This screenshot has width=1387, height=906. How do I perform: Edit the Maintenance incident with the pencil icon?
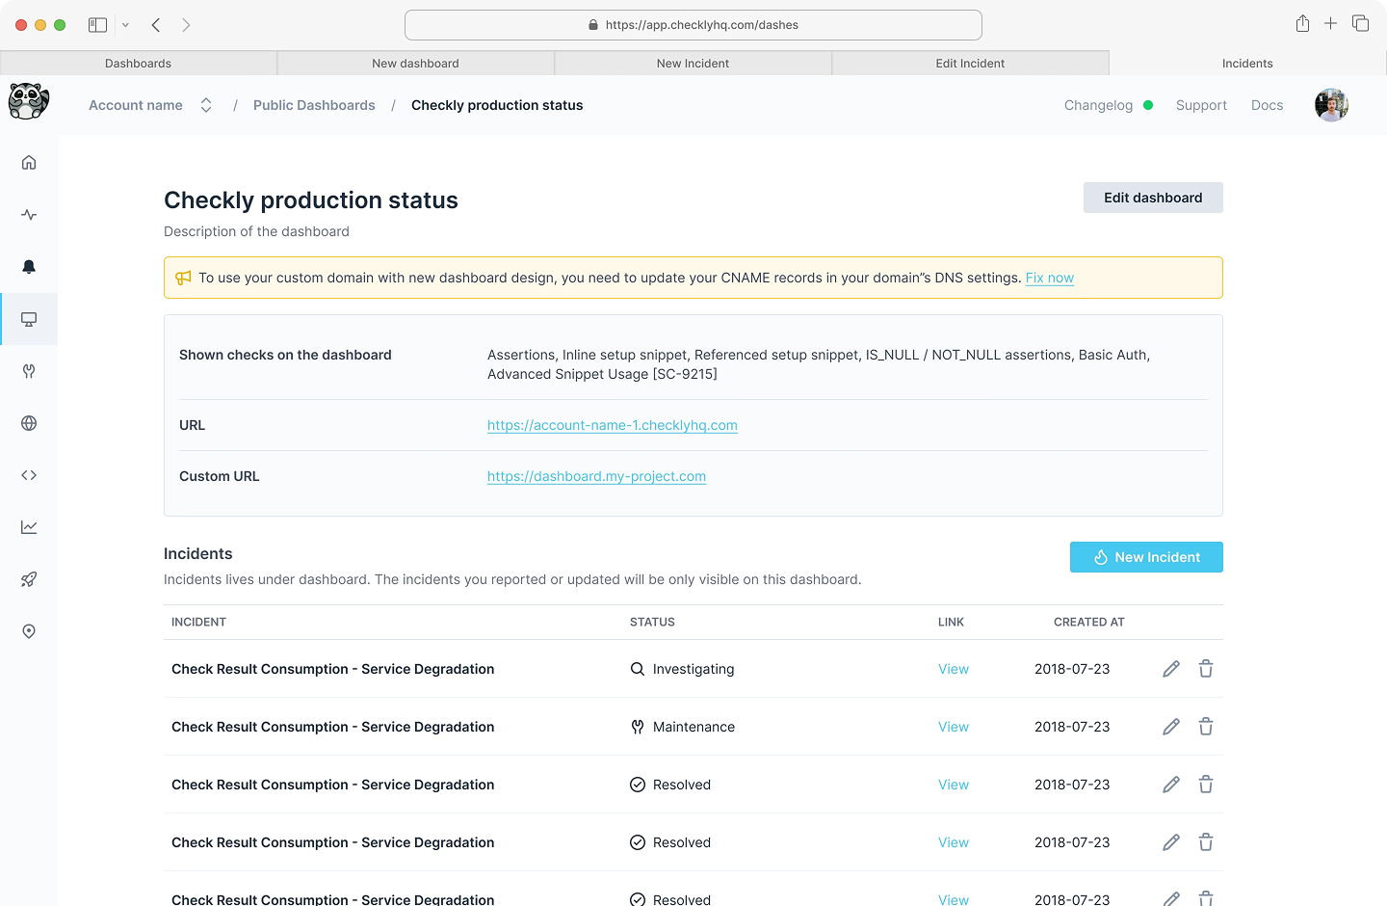(x=1171, y=727)
